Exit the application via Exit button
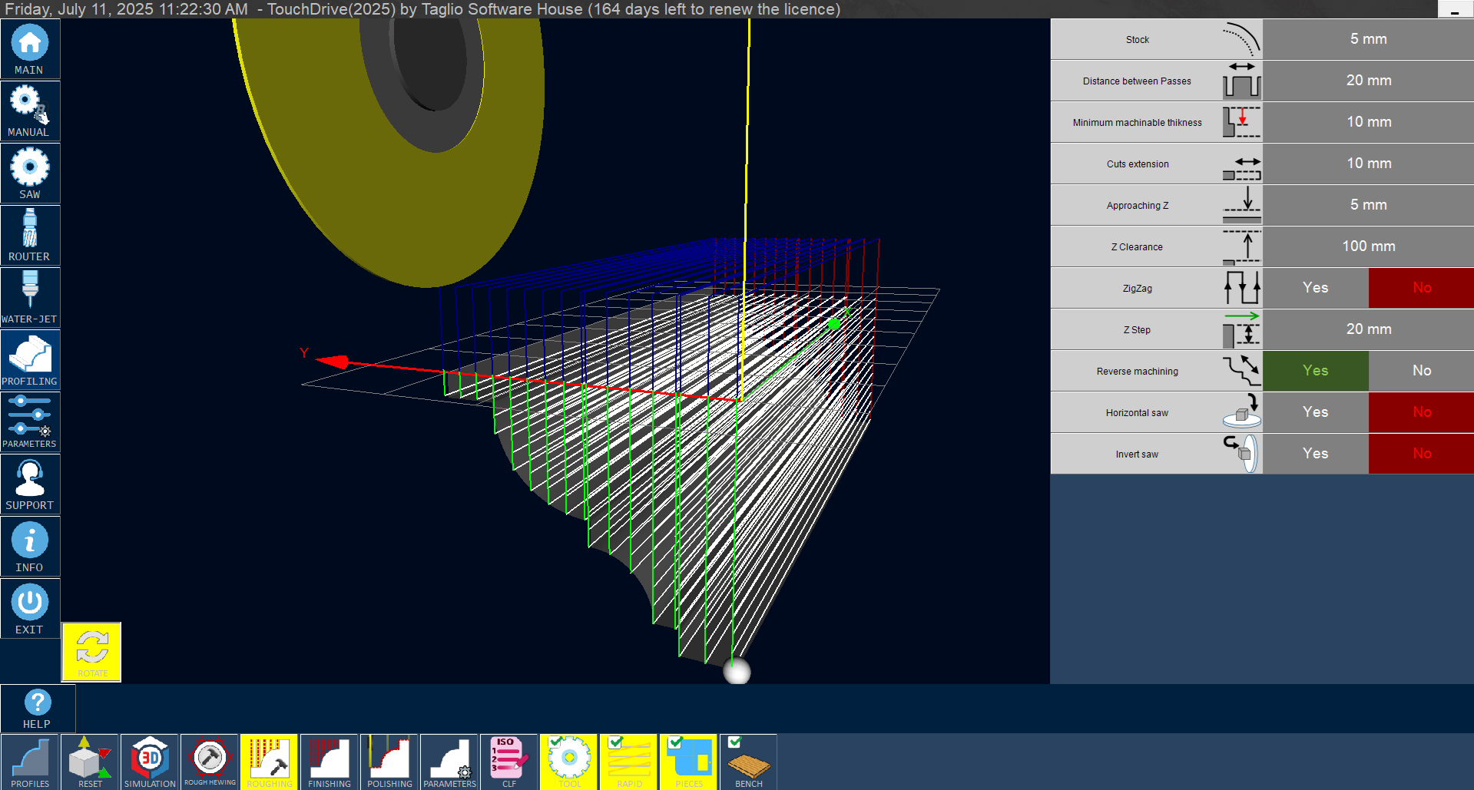This screenshot has width=1474, height=790. pos(30,608)
